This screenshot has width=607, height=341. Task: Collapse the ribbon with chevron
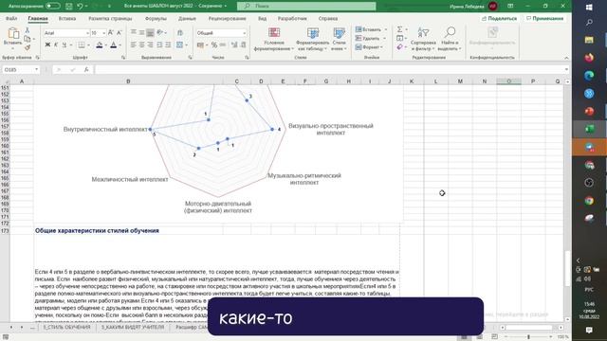click(x=566, y=58)
